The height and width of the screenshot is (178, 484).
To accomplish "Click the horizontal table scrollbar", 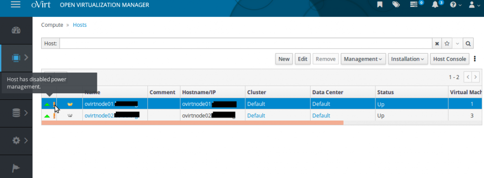I will point(192,123).
